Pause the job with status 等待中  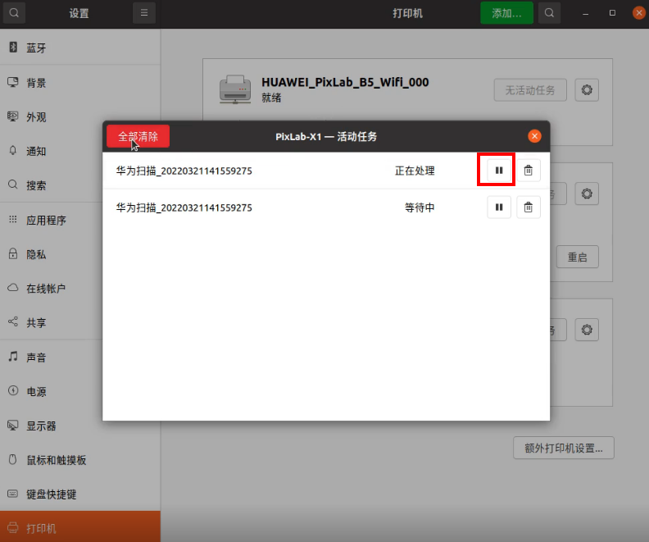[x=499, y=207]
